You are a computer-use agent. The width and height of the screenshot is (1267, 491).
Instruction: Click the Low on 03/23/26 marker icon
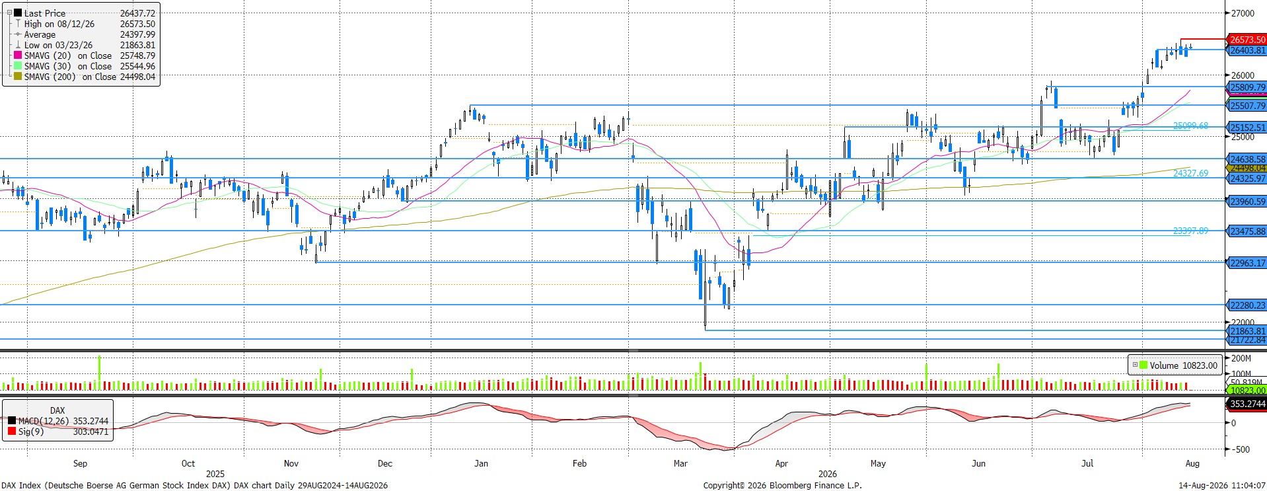tap(18, 45)
